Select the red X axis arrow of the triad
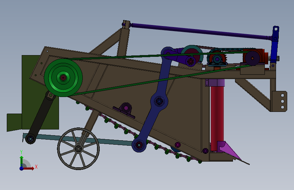 29,168
